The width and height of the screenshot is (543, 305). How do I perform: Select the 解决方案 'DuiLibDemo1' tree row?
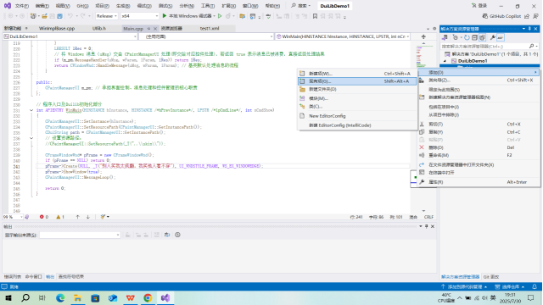click(x=492, y=54)
